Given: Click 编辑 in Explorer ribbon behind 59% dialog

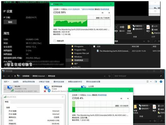Looking at the screenshot, I should pos(154,30).
